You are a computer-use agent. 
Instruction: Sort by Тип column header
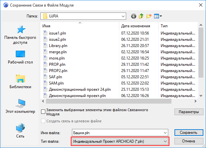pos(178,26)
